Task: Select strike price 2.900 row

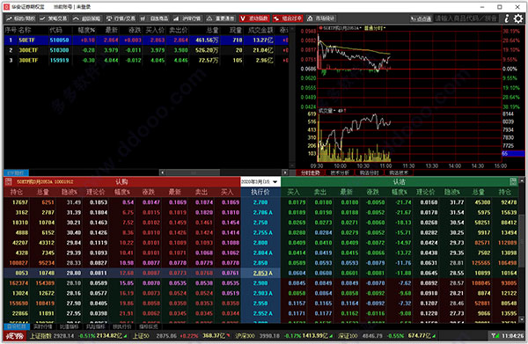Action: [x=260, y=283]
